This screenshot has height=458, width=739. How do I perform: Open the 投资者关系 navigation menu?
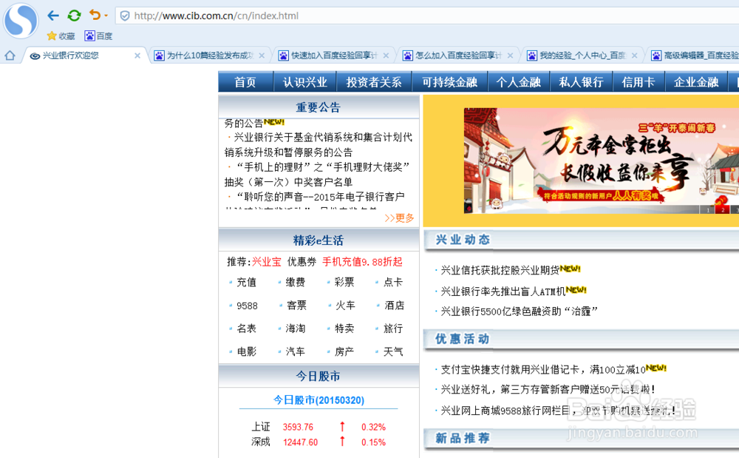click(x=374, y=82)
